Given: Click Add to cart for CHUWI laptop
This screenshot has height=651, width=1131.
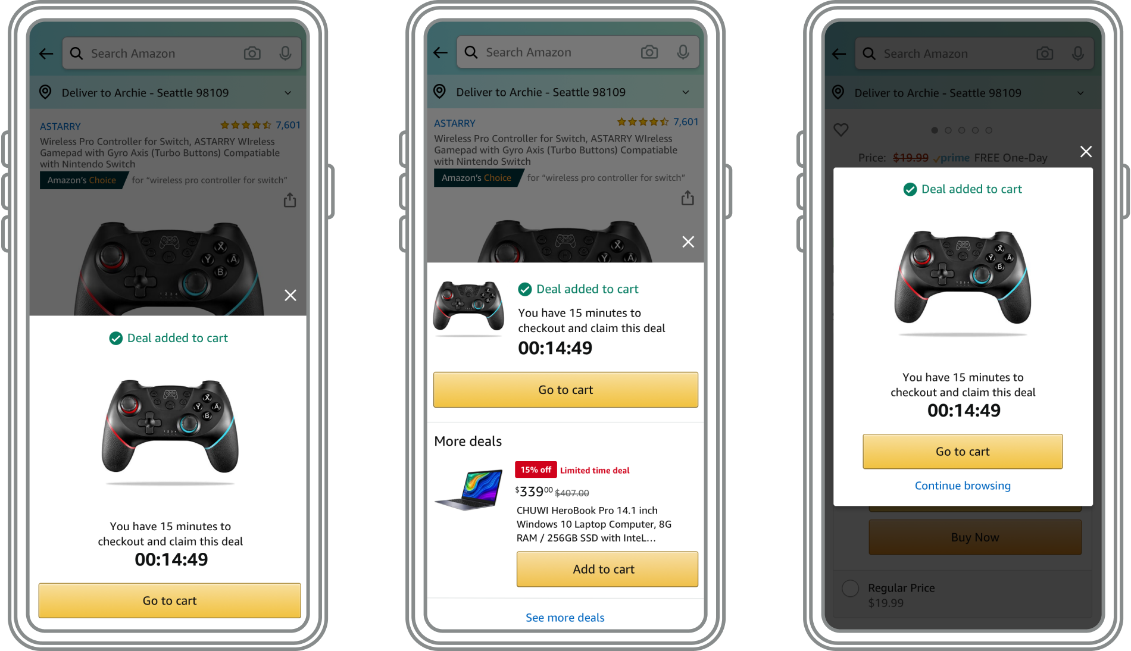Looking at the screenshot, I should point(607,569).
